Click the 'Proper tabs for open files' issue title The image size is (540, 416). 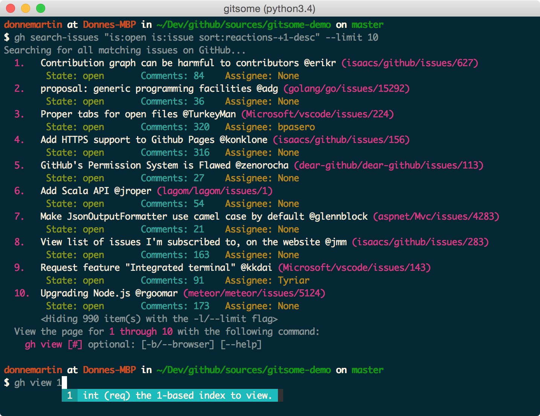tap(109, 114)
